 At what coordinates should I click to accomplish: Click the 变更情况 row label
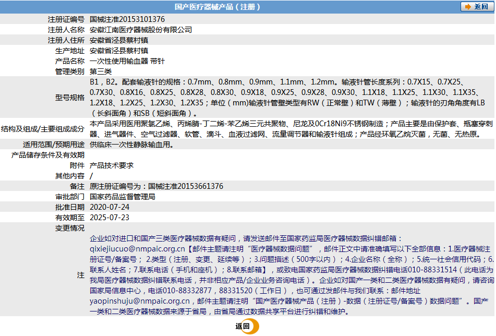click(69, 228)
